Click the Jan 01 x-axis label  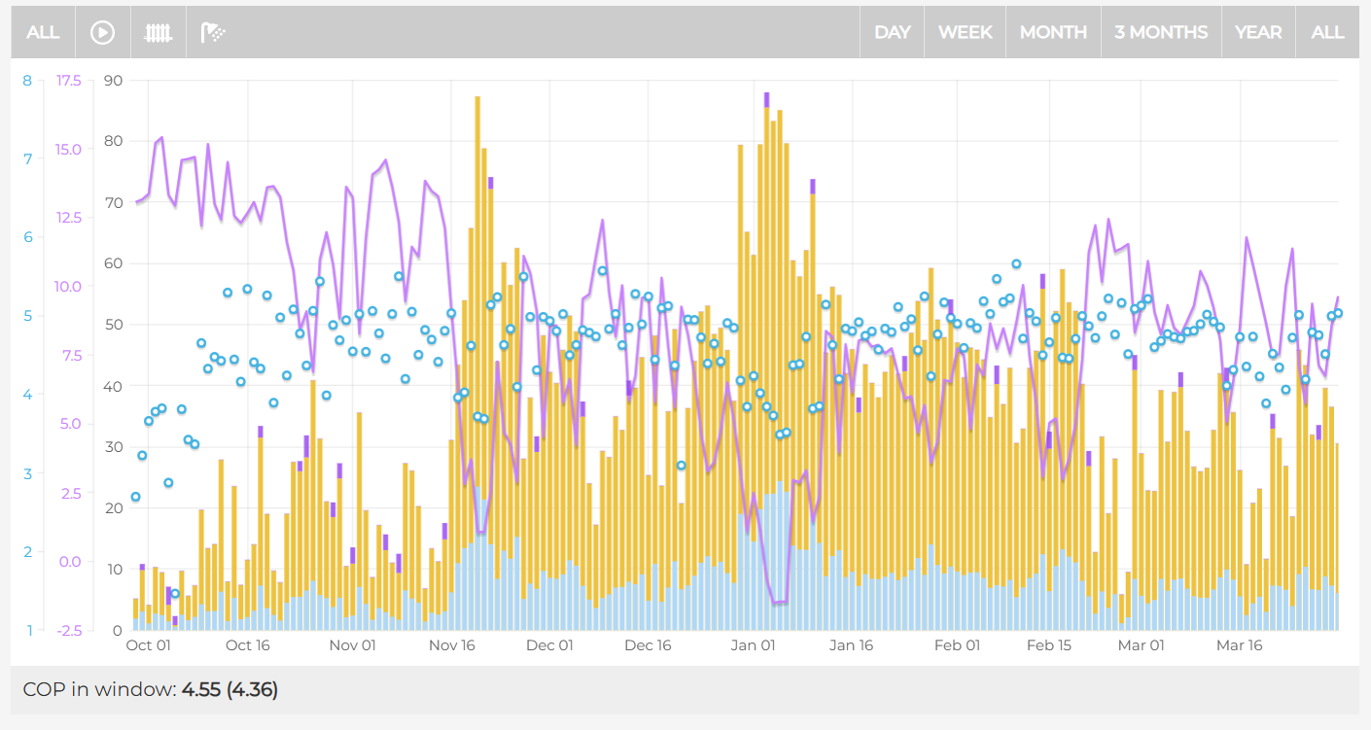click(x=753, y=645)
